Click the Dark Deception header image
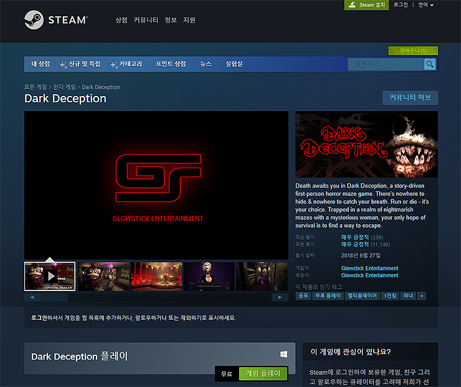 pyautogui.click(x=367, y=144)
